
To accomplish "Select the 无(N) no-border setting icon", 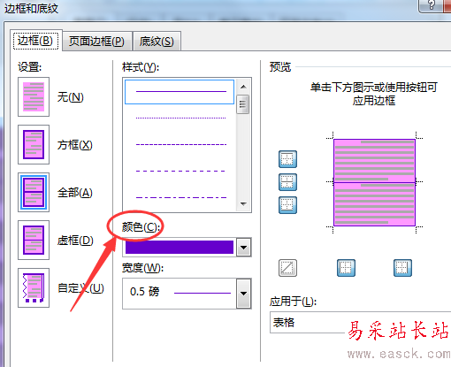I will pos(34,97).
